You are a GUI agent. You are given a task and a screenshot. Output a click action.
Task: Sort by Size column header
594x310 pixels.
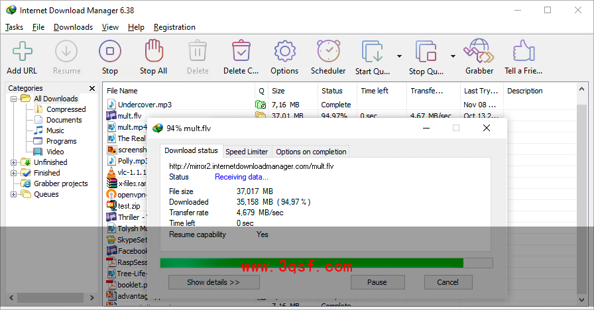point(293,91)
